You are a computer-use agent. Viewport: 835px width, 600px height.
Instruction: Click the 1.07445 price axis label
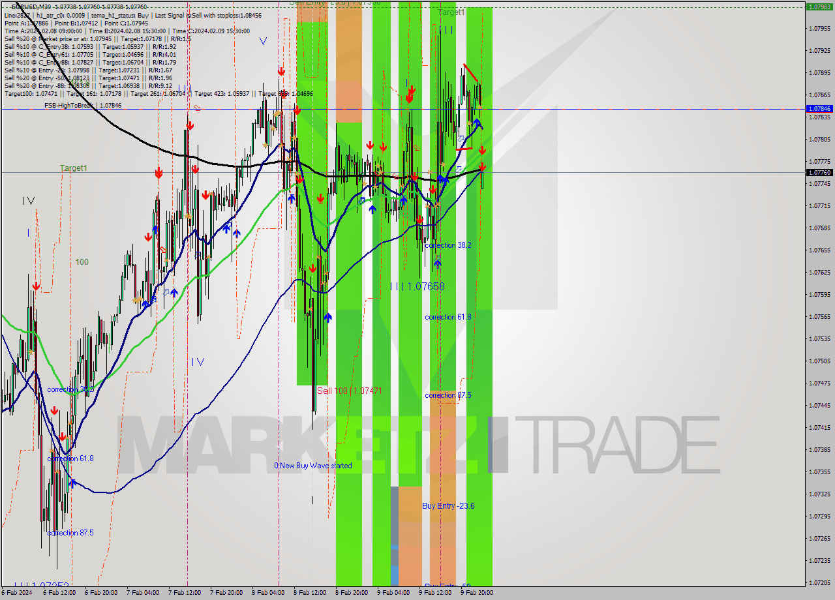[819, 405]
